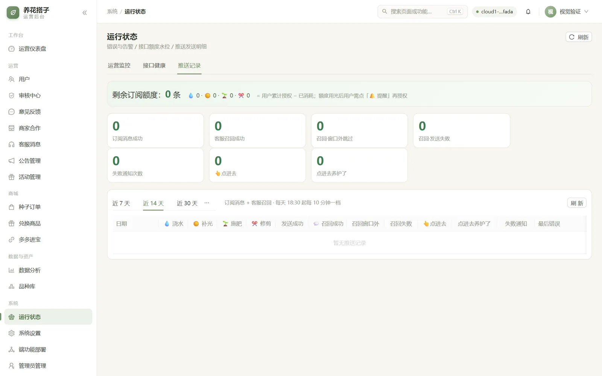This screenshot has width=602, height=376.
Task: Open 商家合作 sidebar item
Action: pyautogui.click(x=48, y=128)
